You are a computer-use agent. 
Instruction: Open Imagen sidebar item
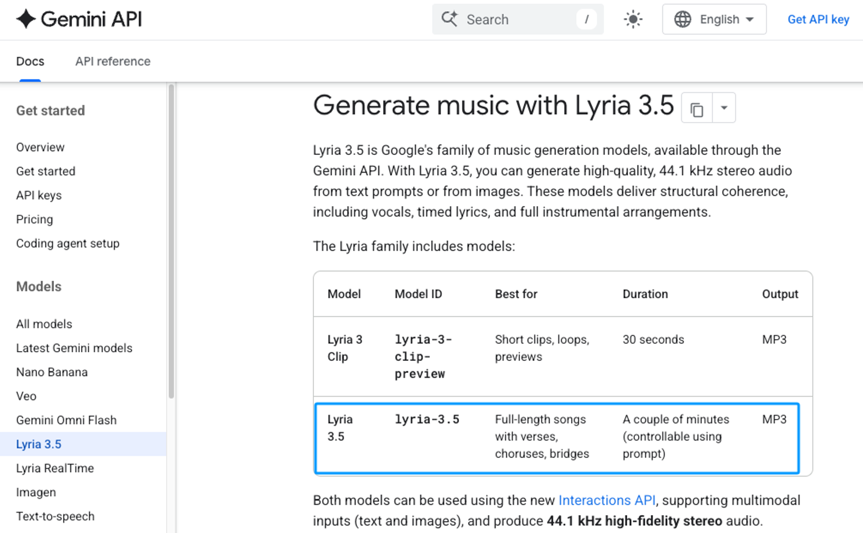click(x=36, y=493)
